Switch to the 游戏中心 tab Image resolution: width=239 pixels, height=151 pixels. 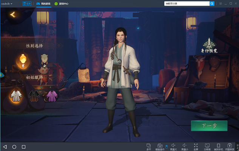[62, 4]
